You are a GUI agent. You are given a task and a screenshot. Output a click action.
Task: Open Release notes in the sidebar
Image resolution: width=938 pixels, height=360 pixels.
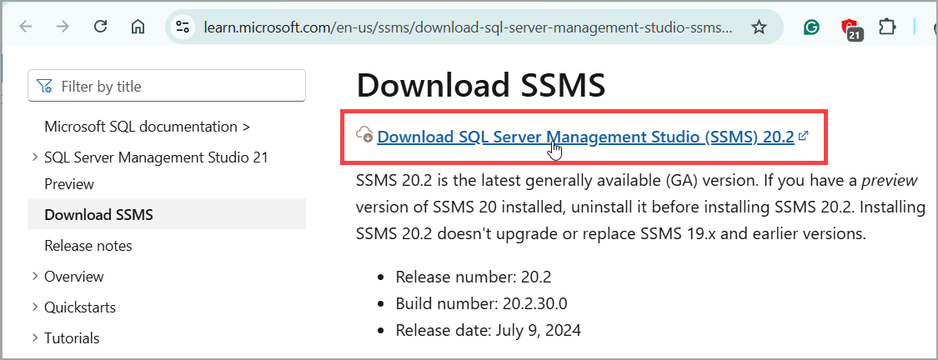pyautogui.click(x=88, y=246)
